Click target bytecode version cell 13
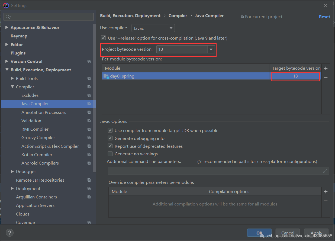The width and height of the screenshot is (335, 241). click(x=295, y=76)
